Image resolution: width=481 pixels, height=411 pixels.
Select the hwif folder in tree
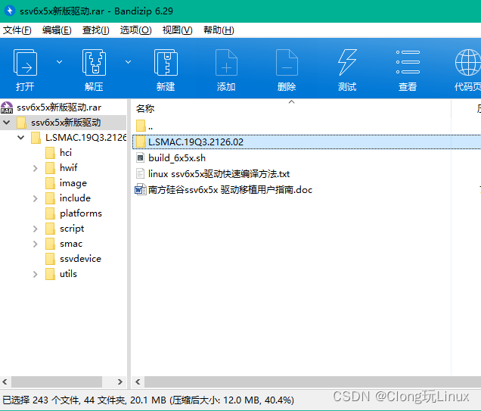click(x=68, y=167)
